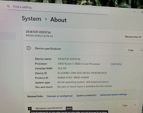Viewport: 143px width, 113px height.
Task: Open the System protection link
Action: coord(86,96)
